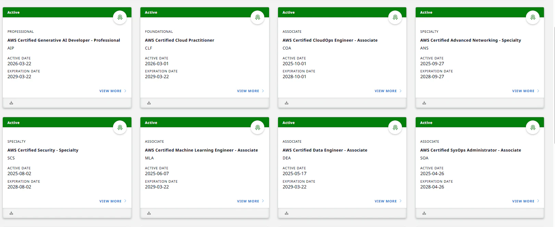Open View More for Generative AI Developer
The image size is (555, 227).
pyautogui.click(x=113, y=91)
